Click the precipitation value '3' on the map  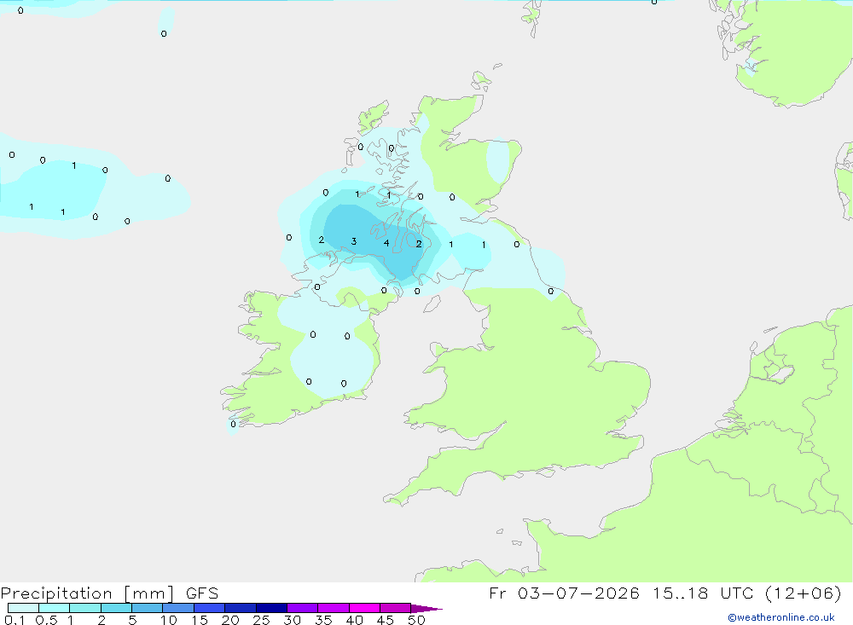(354, 241)
